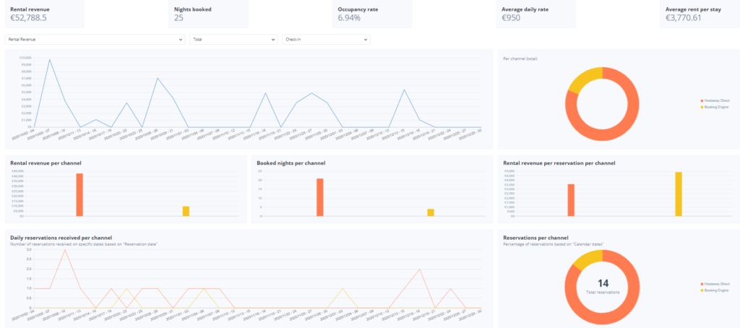
Task: Toggle Booking Engine legend in top donut chart
Action: (x=715, y=106)
